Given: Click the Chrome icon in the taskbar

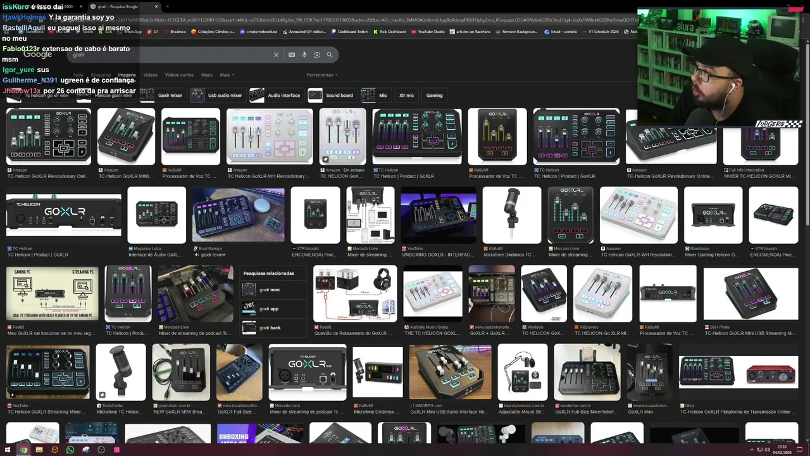Looking at the screenshot, I should [x=23, y=450].
